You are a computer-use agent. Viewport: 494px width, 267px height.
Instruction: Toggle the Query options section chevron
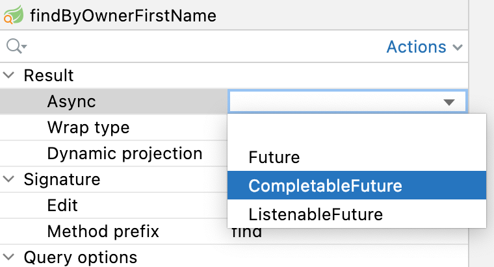tap(9, 257)
